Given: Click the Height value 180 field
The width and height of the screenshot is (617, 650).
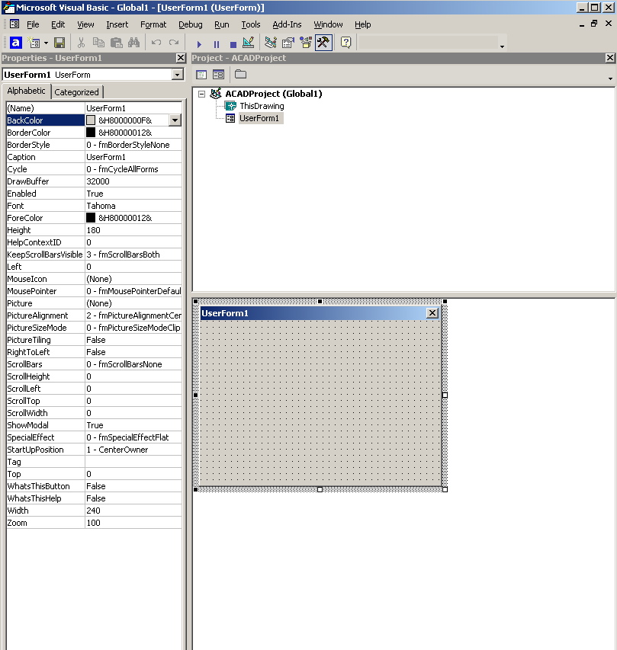Looking at the screenshot, I should point(133,230).
